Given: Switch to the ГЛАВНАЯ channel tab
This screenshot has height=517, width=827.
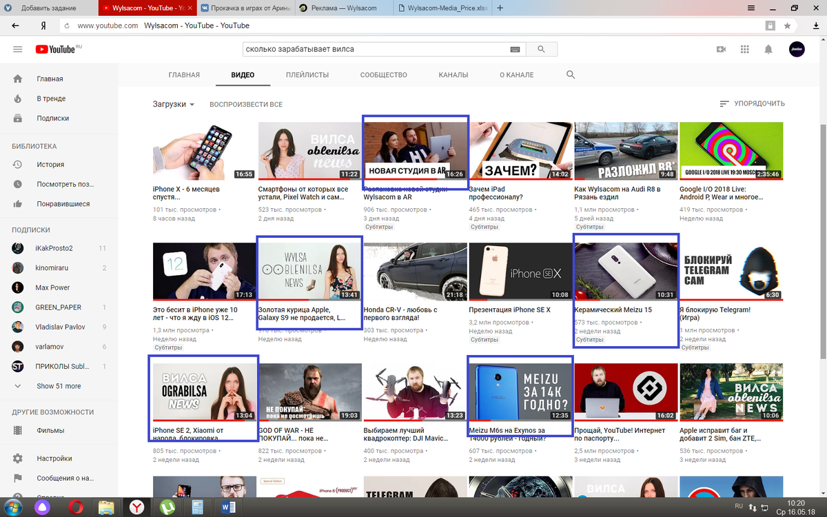Looking at the screenshot, I should (x=184, y=74).
